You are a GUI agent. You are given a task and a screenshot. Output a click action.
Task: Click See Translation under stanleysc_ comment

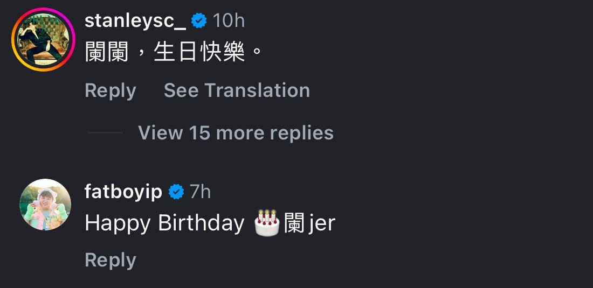tap(237, 90)
